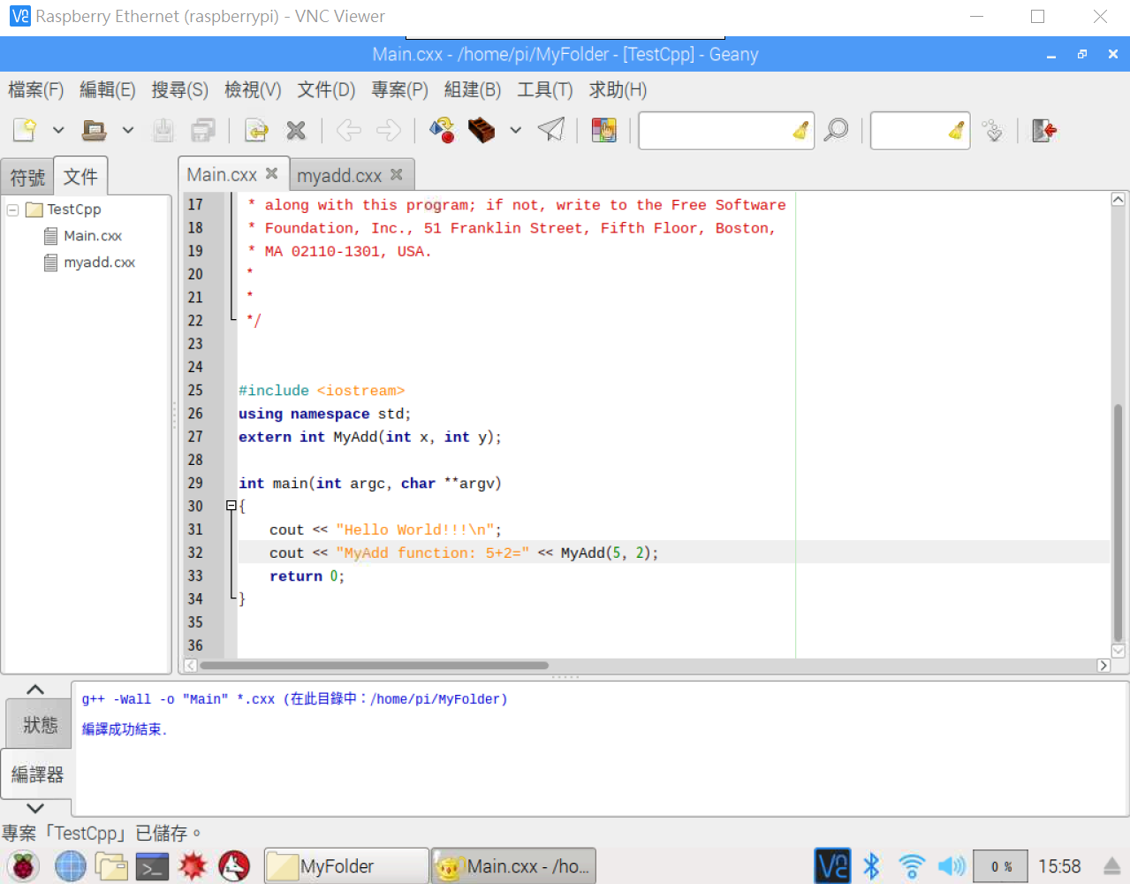Screen dimensions: 1130x884
Task: Click the Reload file toolbar icon
Action: coord(256,130)
